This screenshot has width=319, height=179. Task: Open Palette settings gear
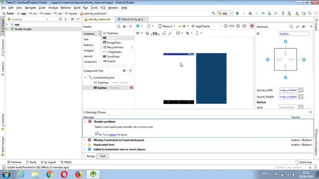[x=124, y=26]
